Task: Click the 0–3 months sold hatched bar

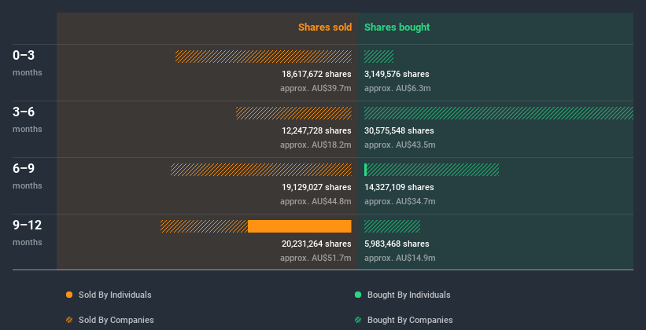Action: pyautogui.click(x=264, y=57)
